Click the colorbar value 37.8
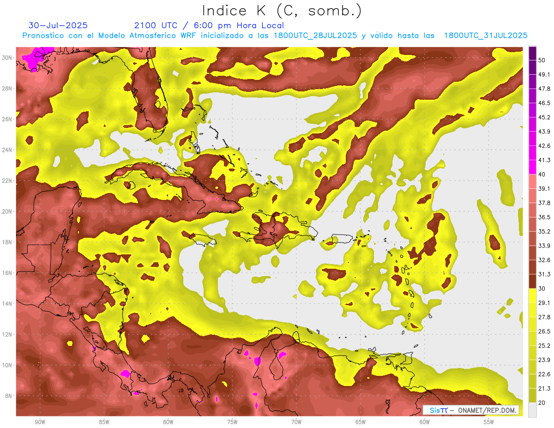Viewport: 554px width, 428px height. [x=544, y=203]
